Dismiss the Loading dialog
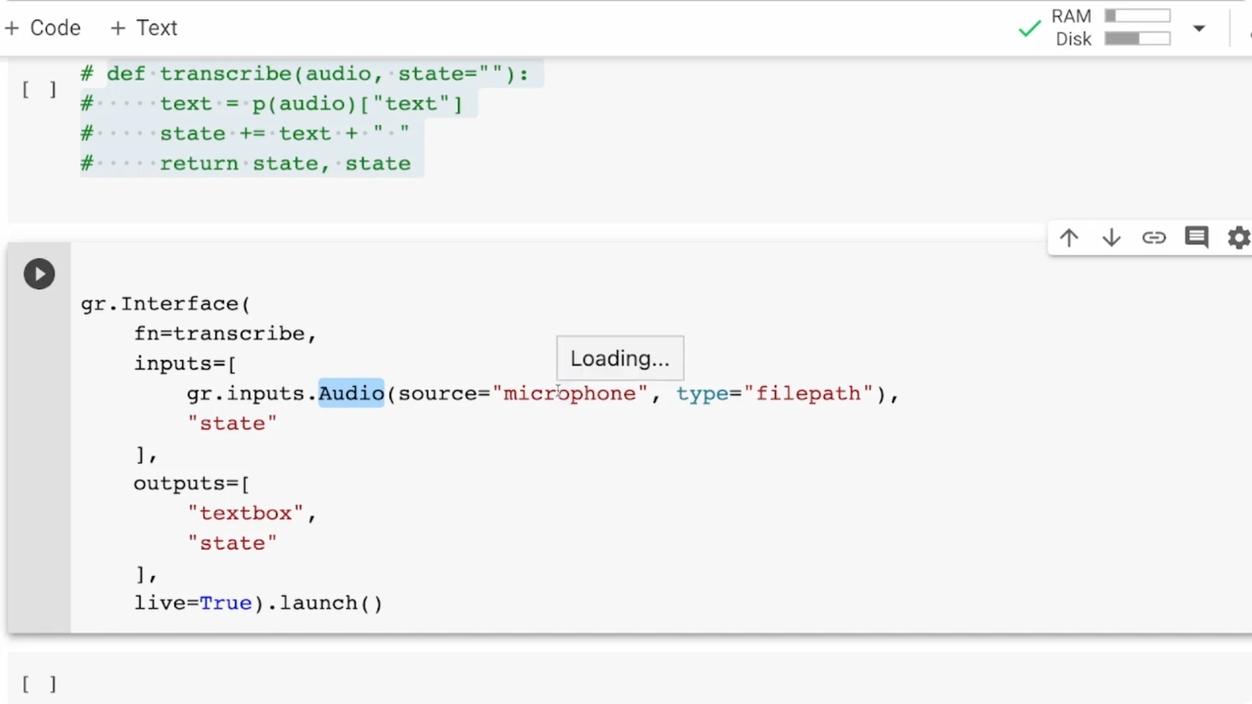This screenshot has width=1252, height=704. (x=619, y=358)
